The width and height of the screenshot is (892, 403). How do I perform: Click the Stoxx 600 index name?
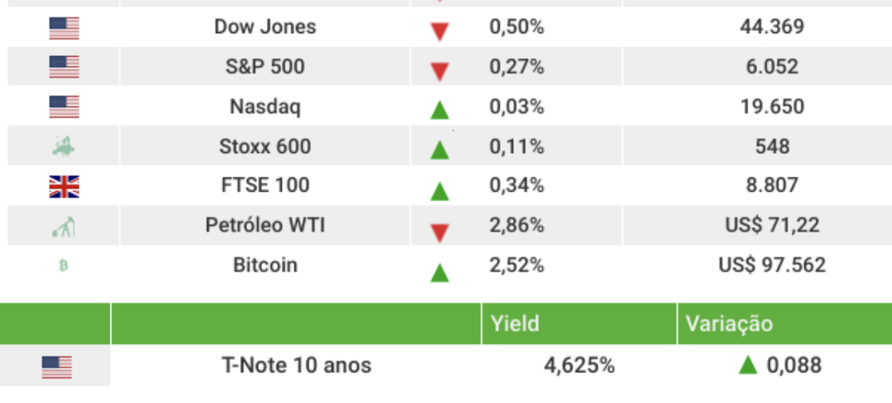point(265,147)
